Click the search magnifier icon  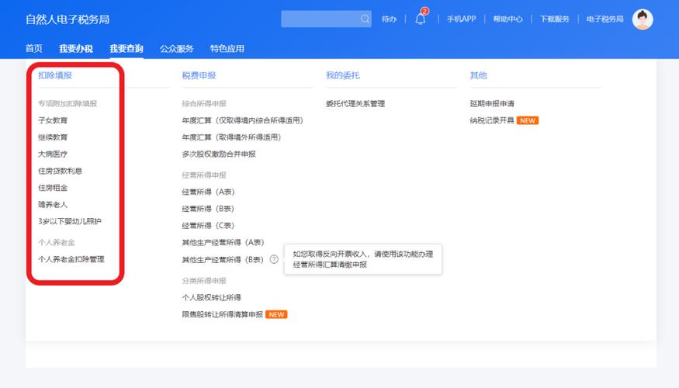pyautogui.click(x=365, y=19)
